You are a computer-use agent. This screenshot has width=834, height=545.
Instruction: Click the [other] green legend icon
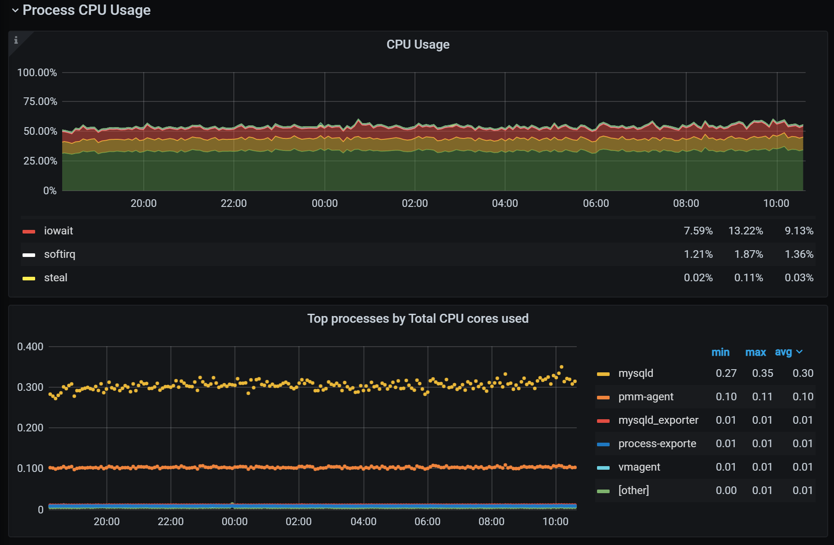603,491
